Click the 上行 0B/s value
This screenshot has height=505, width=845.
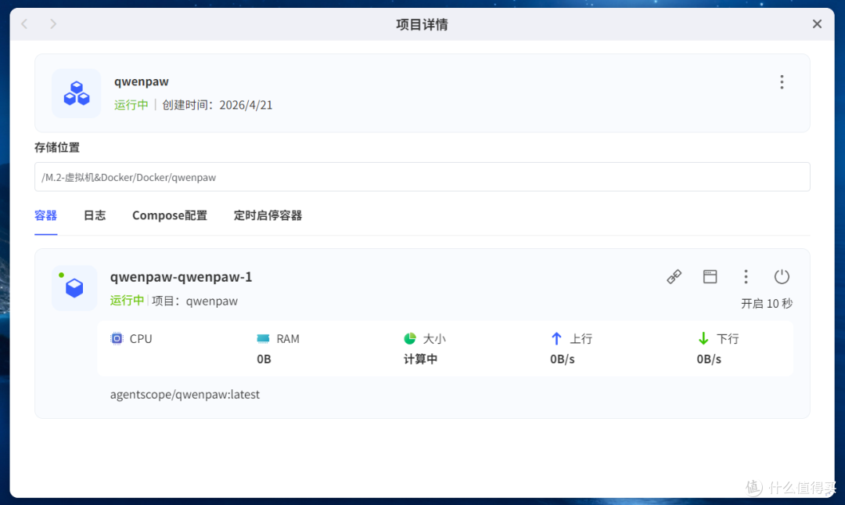[562, 359]
